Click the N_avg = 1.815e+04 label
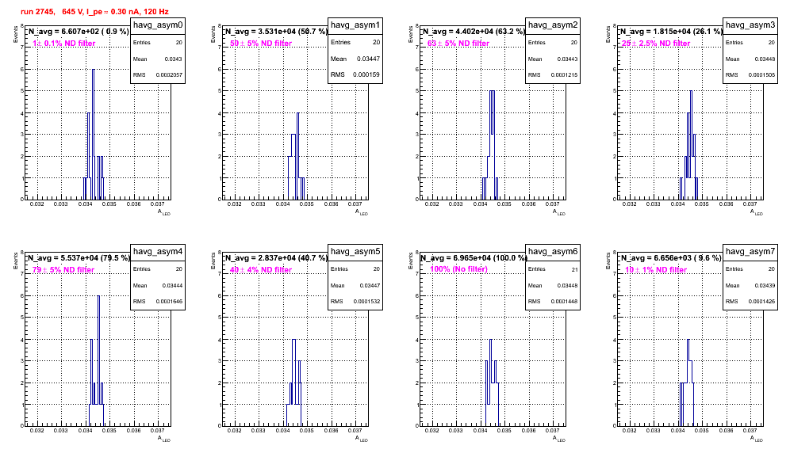 click(x=671, y=31)
